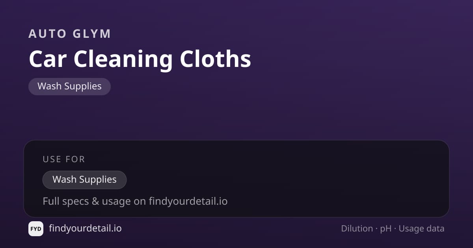Open findyourdetail.io link in the specs line

pyautogui.click(x=188, y=202)
